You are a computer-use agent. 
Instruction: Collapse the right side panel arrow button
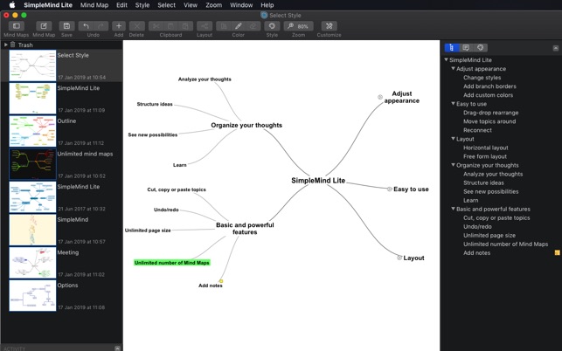click(x=556, y=48)
